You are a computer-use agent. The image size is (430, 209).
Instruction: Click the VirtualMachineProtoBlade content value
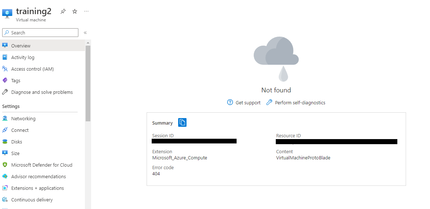(303, 158)
